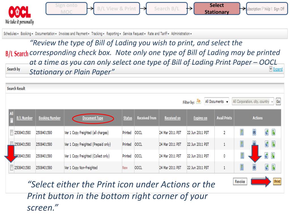
Task: Click 'Ver 1 Copy Freighted (Collect only)' cell
Action: pyautogui.click(x=87, y=156)
